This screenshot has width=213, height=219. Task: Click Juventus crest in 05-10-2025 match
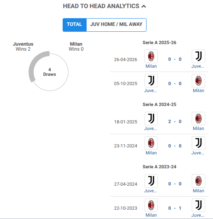[151, 81]
